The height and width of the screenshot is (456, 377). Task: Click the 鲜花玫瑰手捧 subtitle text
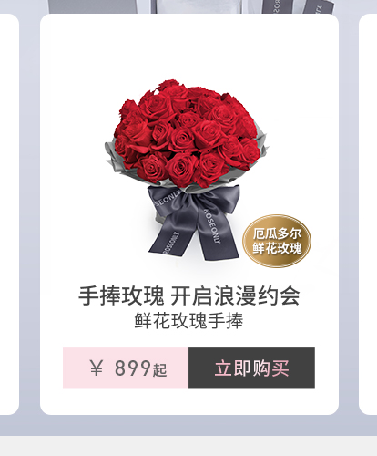pyautogui.click(x=188, y=321)
